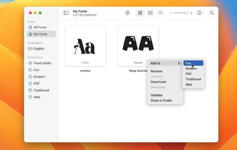Expand the Add to submenu
This screenshot has width=237, height=150.
(x=165, y=63)
